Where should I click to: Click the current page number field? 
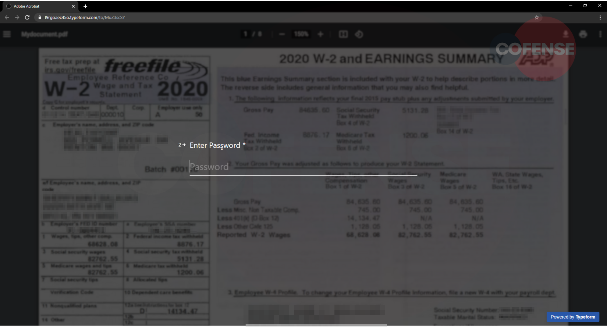pyautogui.click(x=245, y=34)
